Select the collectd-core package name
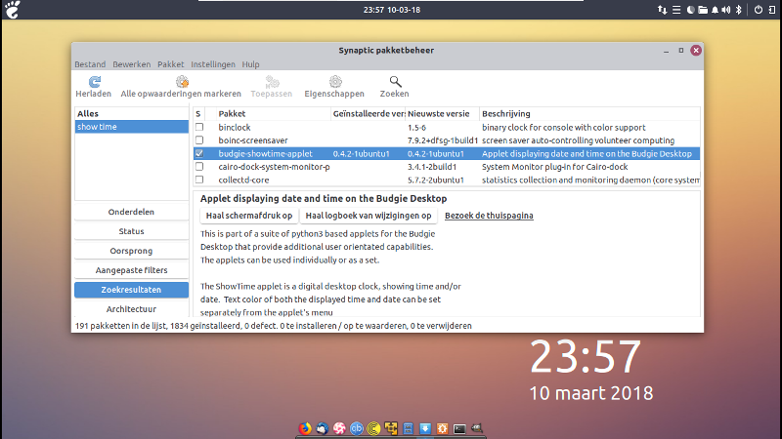782x439 pixels. [x=243, y=180]
